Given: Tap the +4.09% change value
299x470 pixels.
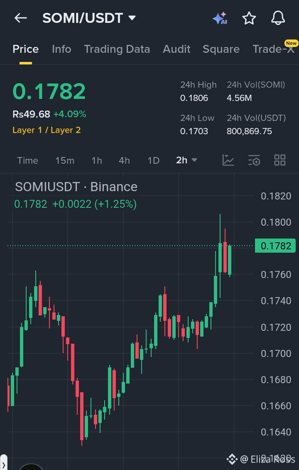Looking at the screenshot, I should [x=70, y=114].
